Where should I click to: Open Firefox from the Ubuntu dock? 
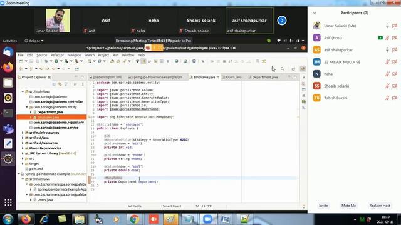point(8,67)
